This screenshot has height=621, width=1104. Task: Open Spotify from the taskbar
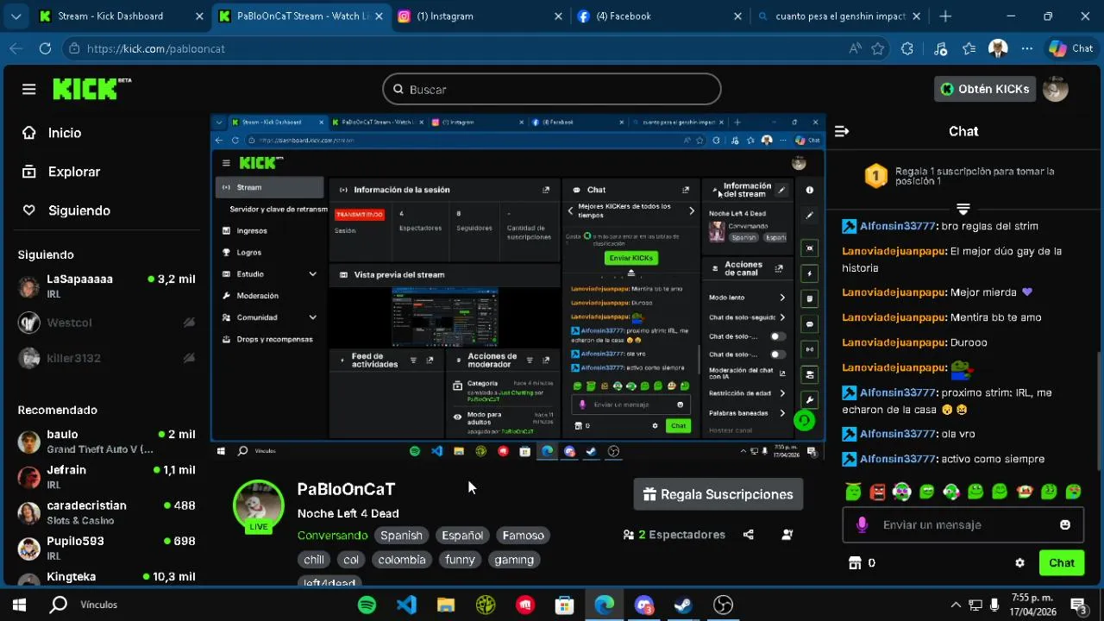(x=367, y=605)
